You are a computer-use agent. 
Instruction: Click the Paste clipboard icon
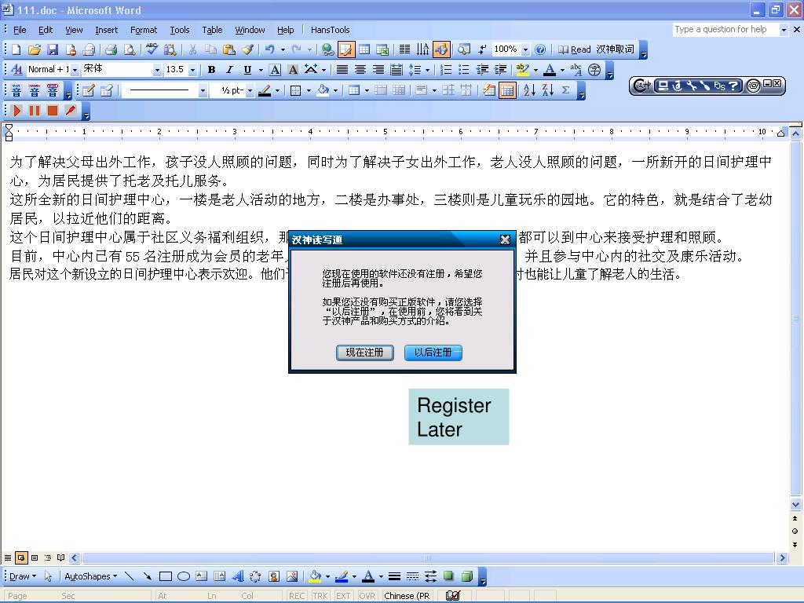[229, 49]
